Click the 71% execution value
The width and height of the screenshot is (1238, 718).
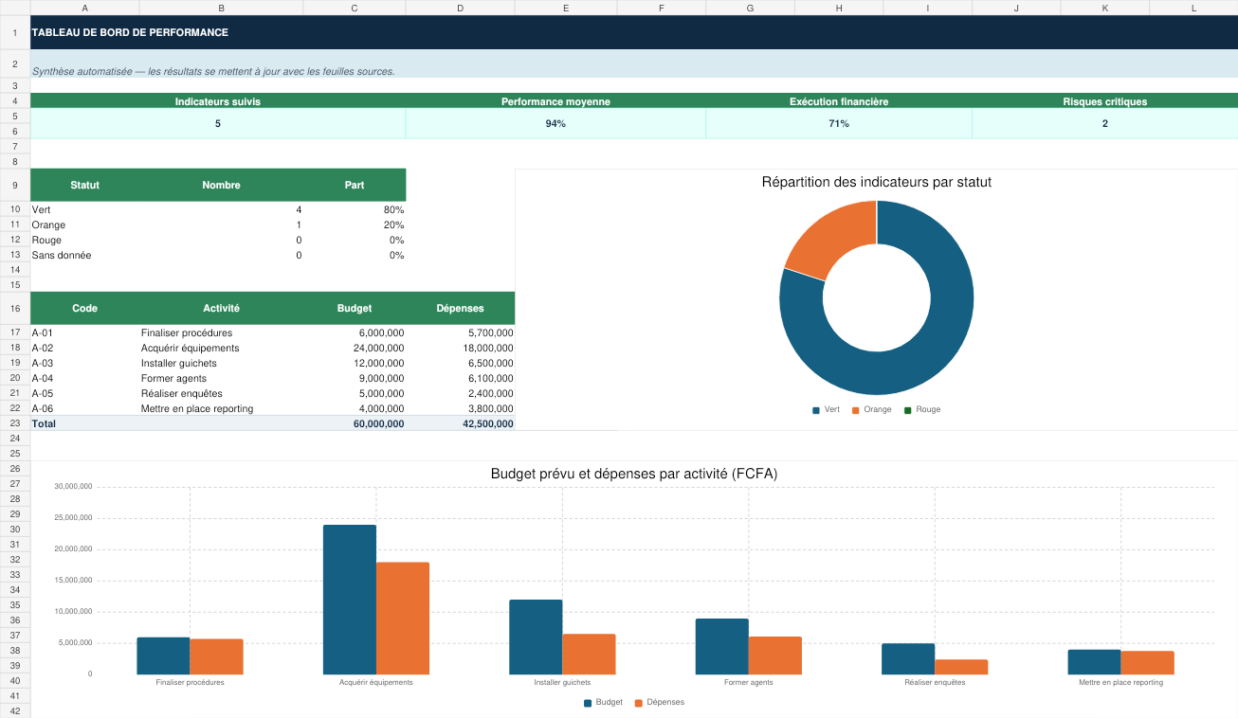(839, 123)
